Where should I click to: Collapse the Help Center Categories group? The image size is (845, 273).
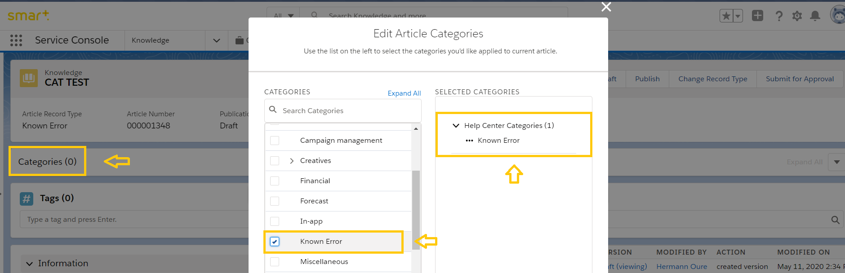click(456, 126)
